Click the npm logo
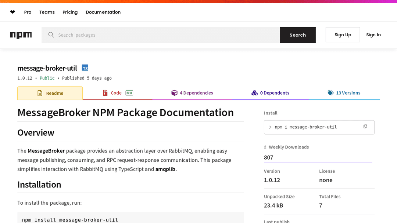Viewport: 397px width, 223px height. tap(21, 35)
